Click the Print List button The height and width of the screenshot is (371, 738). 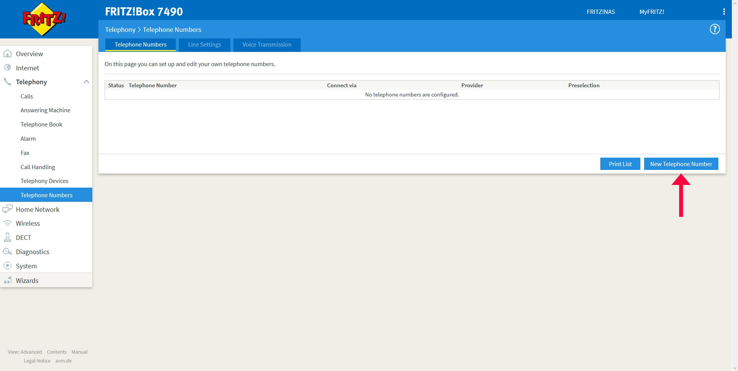(x=620, y=164)
